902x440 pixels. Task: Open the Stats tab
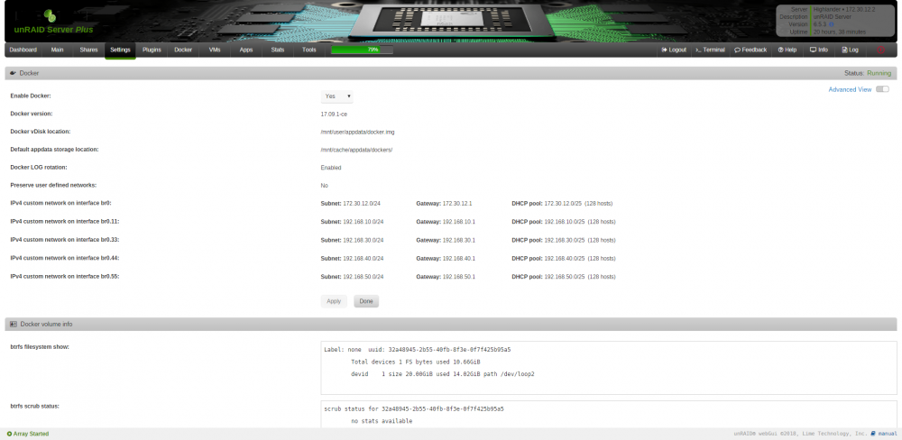pos(278,50)
